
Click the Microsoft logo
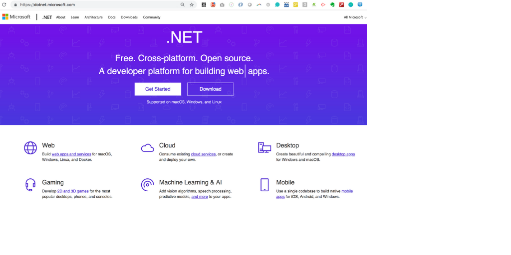pyautogui.click(x=16, y=17)
